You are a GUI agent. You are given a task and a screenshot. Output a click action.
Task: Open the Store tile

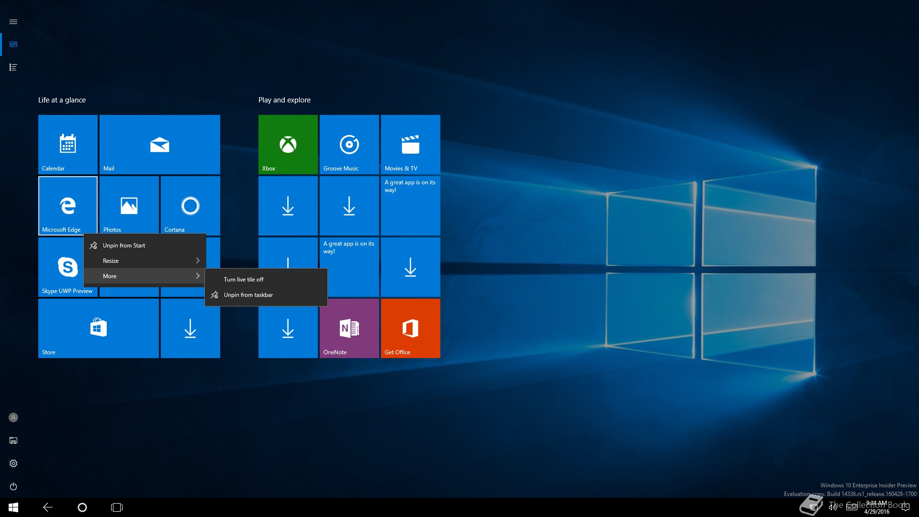point(99,328)
